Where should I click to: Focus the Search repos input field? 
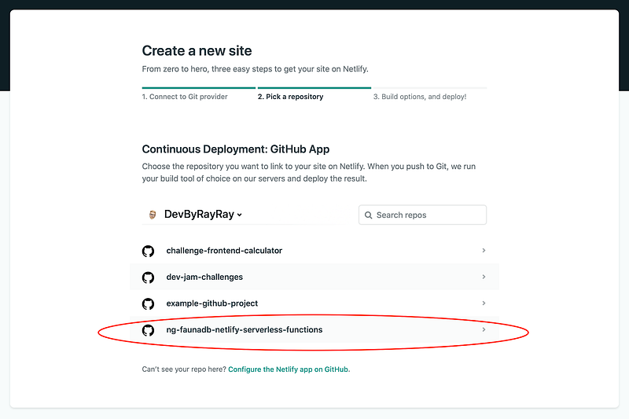pos(422,215)
